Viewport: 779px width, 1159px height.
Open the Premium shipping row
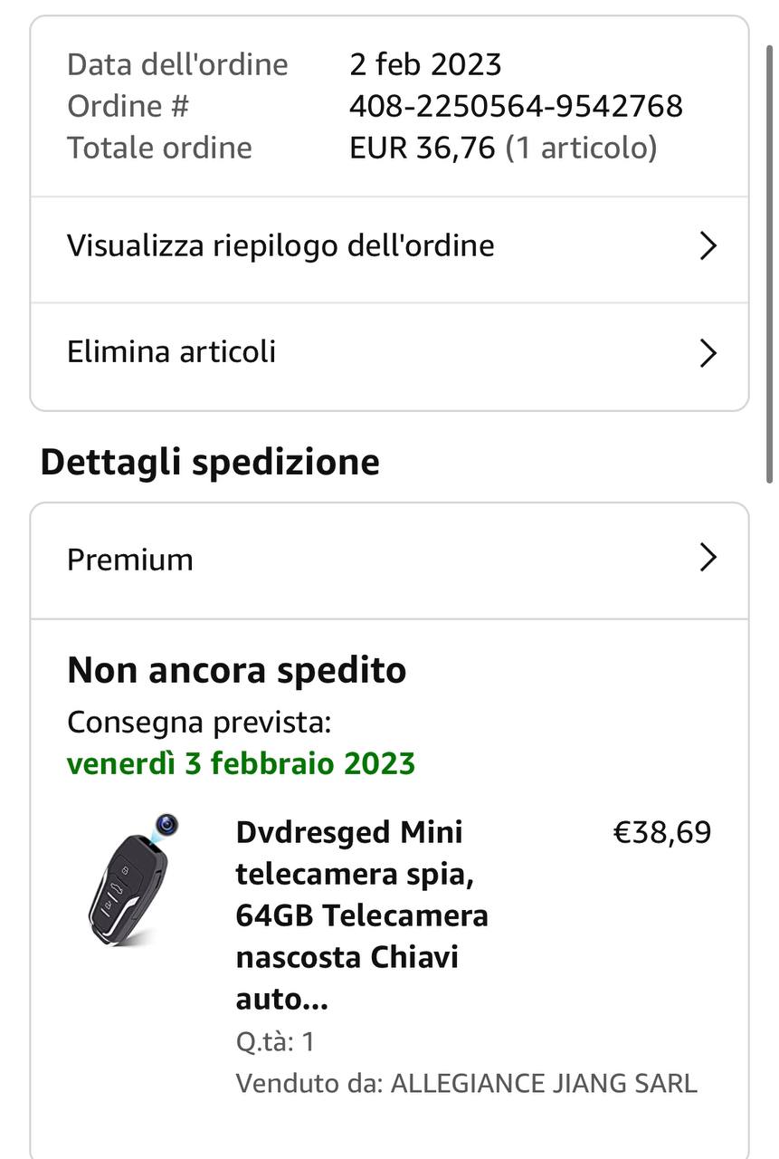[130, 560]
